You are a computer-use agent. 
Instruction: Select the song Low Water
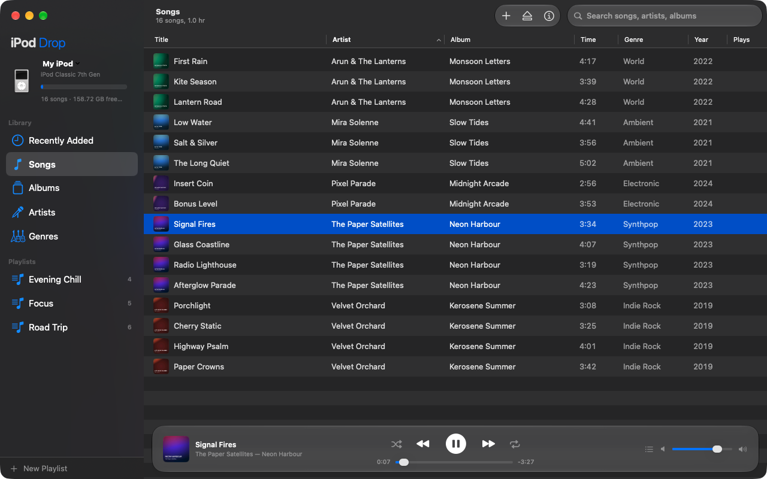[x=455, y=122]
